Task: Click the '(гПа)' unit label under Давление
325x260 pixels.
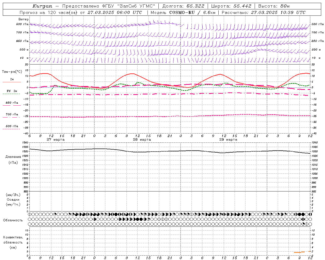Action: coord(13,162)
